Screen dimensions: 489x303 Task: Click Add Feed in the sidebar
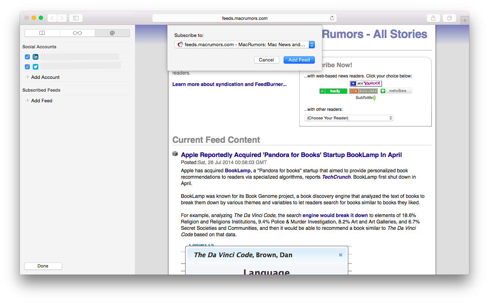(39, 101)
